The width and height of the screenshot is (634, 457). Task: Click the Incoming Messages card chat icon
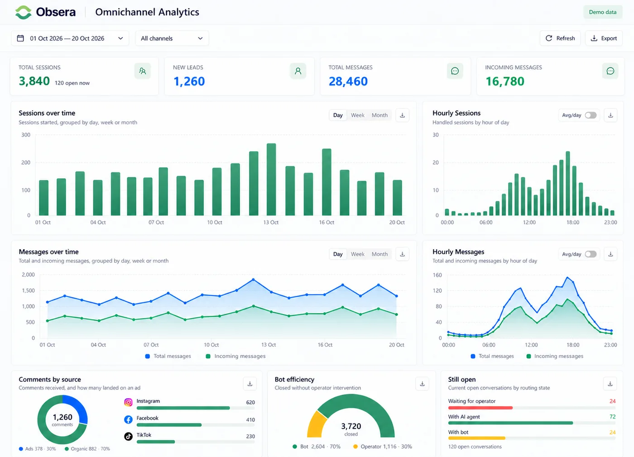(610, 71)
